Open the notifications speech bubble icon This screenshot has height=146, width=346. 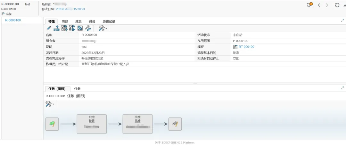click(x=309, y=5)
